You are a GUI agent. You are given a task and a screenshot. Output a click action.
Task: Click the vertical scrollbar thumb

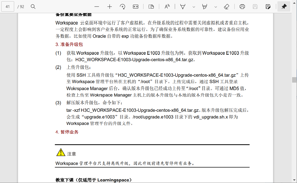tap(294, 80)
